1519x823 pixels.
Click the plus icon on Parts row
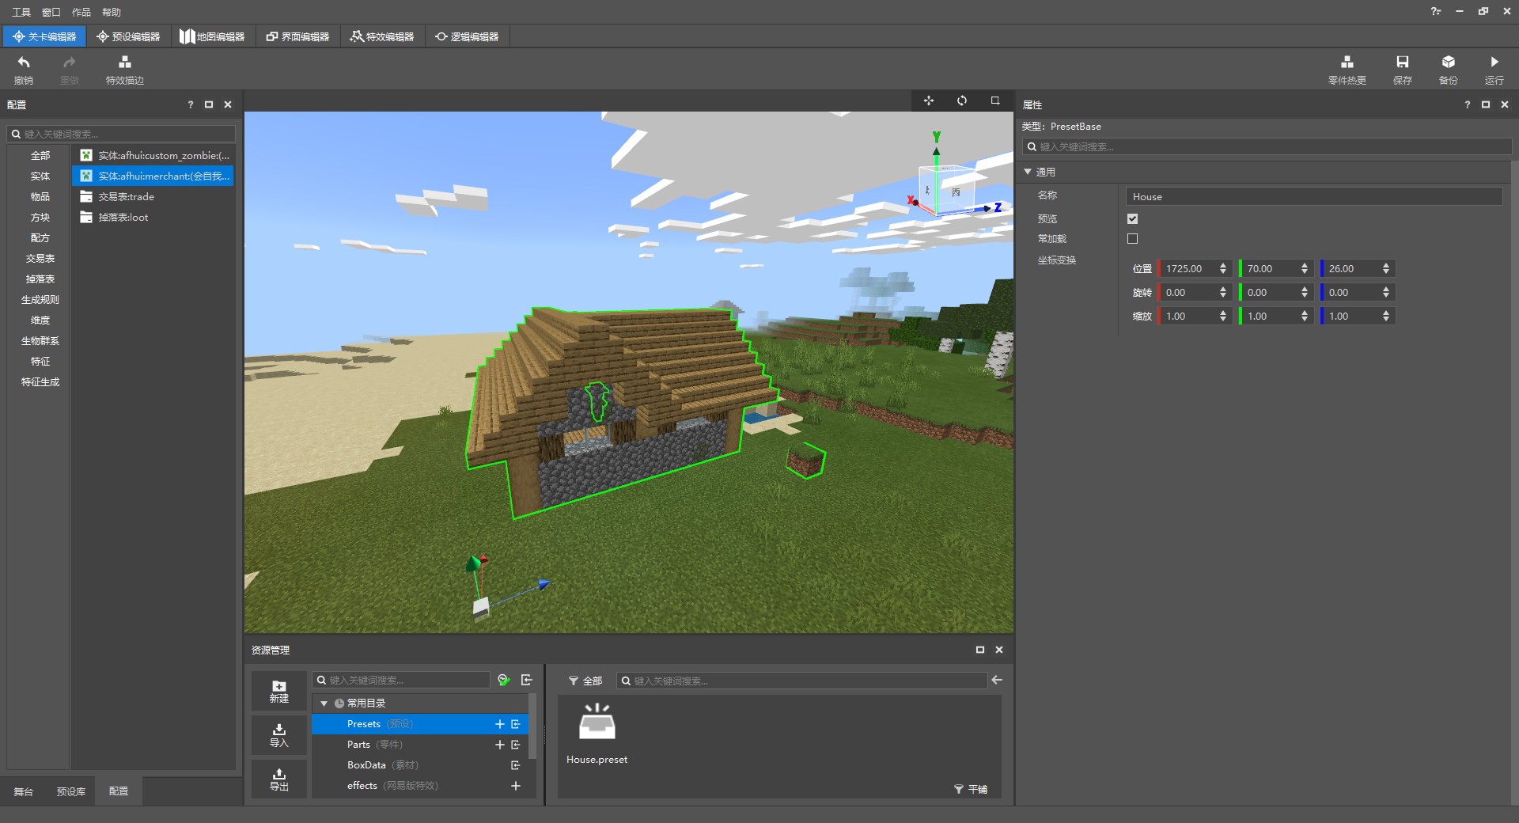click(499, 745)
